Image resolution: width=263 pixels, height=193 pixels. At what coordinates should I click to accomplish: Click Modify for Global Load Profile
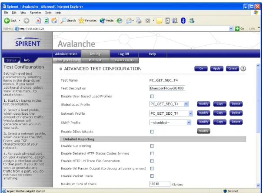tap(203, 104)
